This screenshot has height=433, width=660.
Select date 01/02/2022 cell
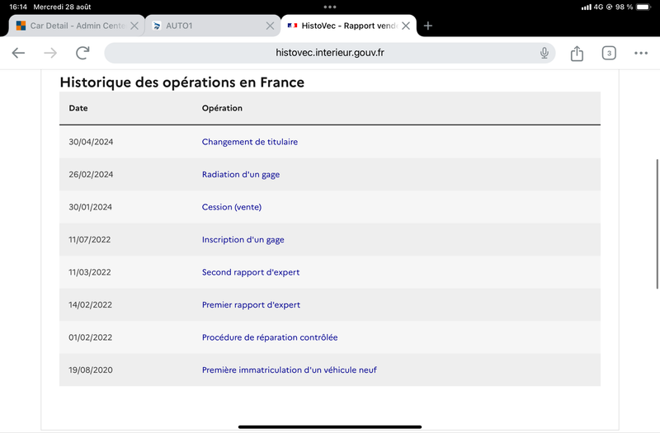[x=91, y=337]
